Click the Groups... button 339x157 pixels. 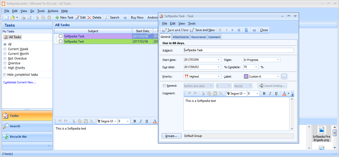[x=171, y=136]
